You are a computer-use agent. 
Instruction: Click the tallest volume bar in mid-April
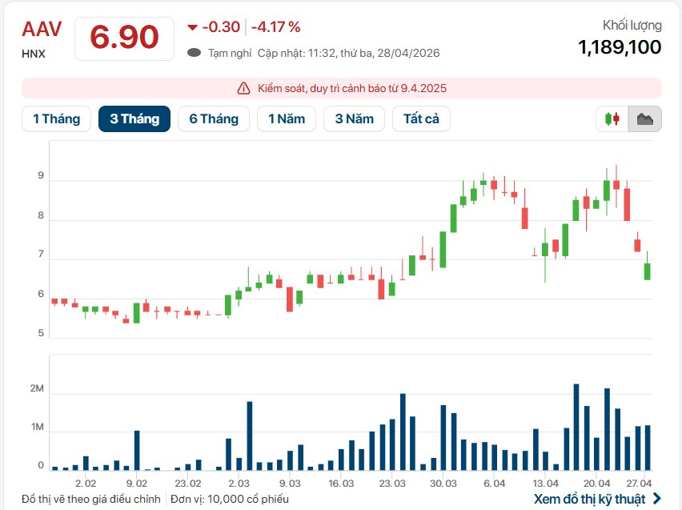[576, 427]
